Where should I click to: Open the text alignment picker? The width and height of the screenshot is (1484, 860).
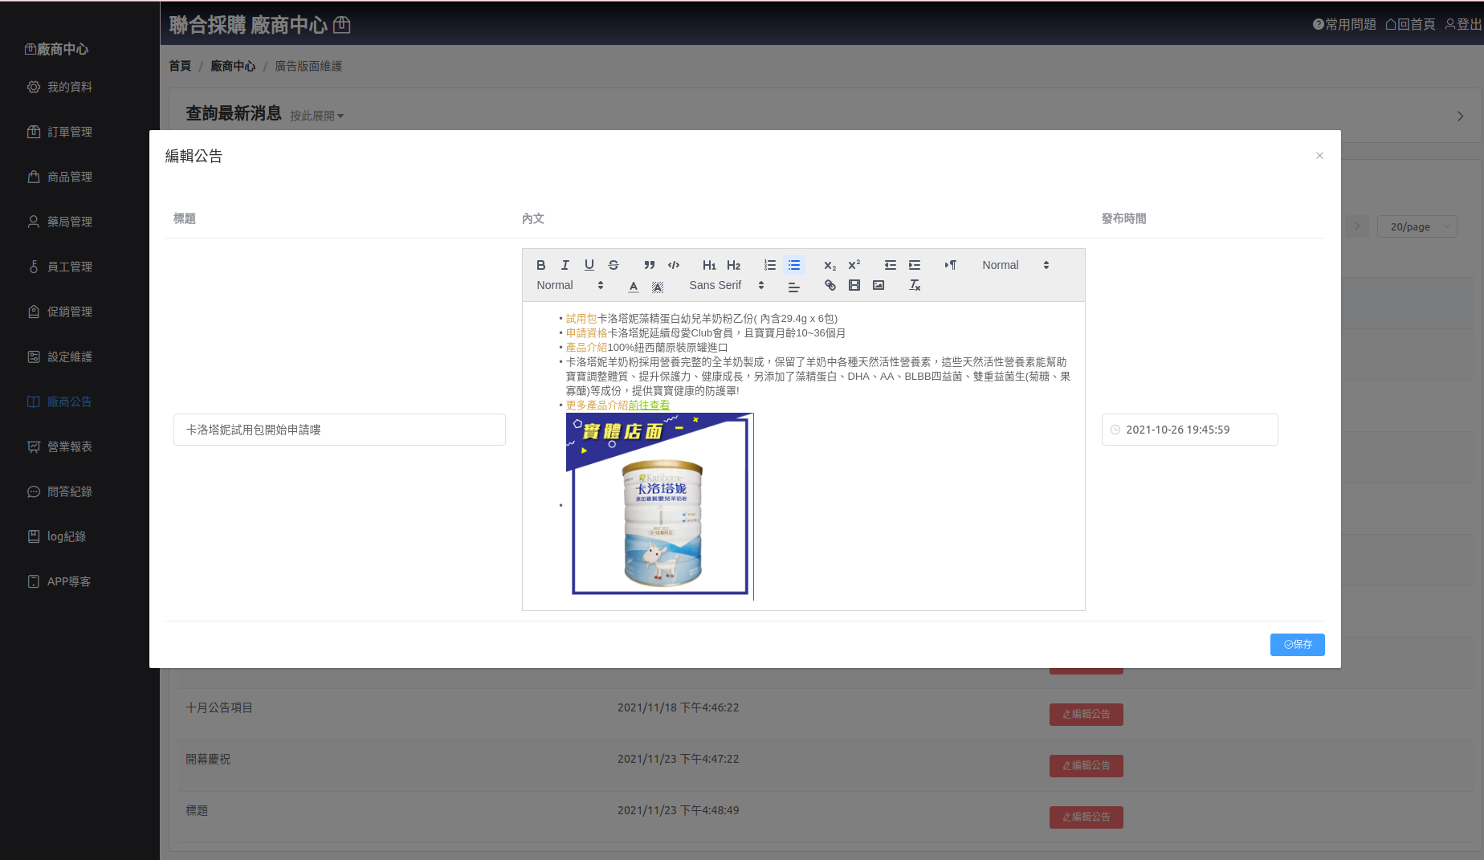coord(794,286)
